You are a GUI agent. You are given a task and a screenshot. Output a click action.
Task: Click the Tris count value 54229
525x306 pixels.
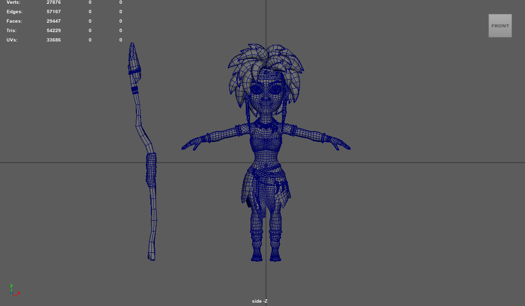54,31
